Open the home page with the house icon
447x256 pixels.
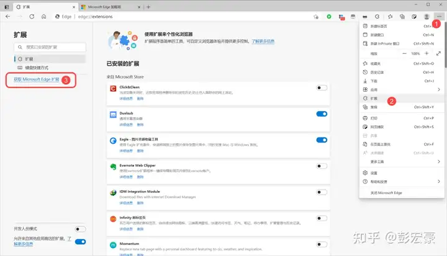tap(43, 17)
